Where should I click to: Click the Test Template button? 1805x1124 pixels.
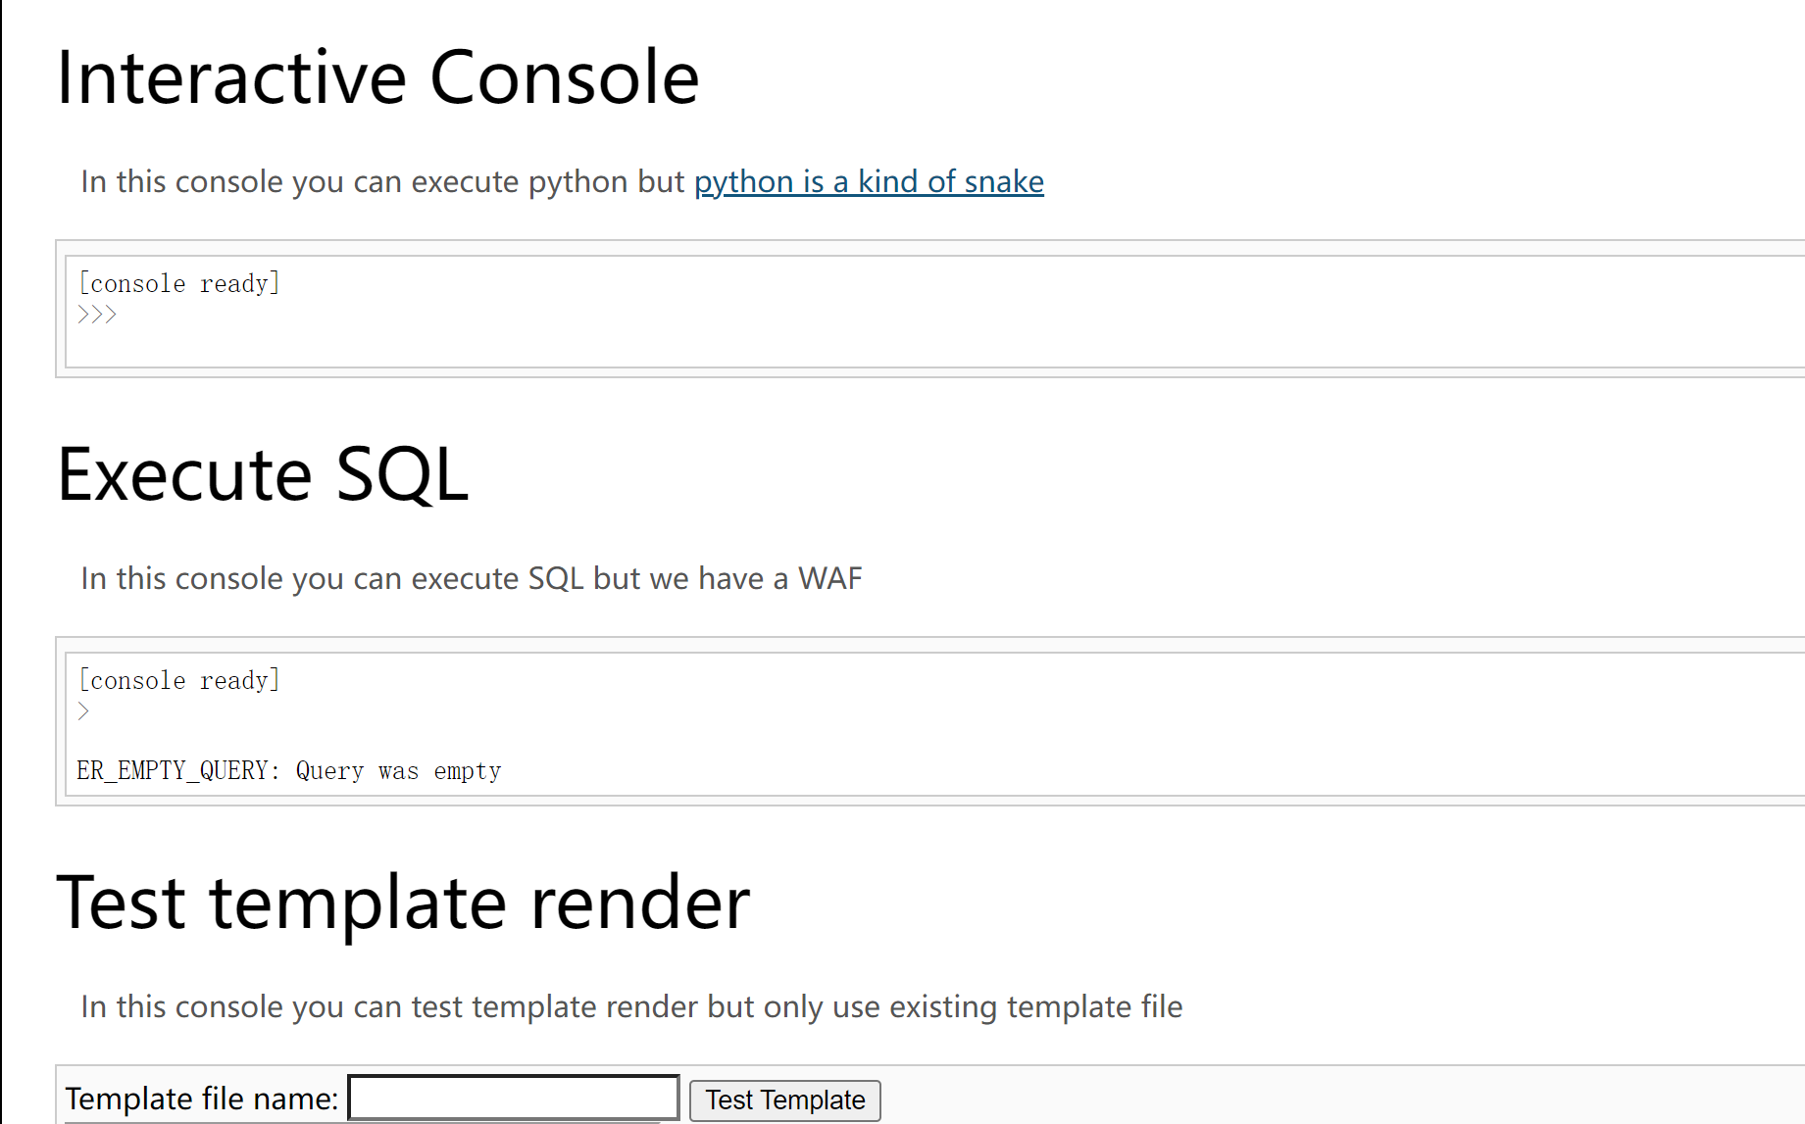coord(783,1100)
